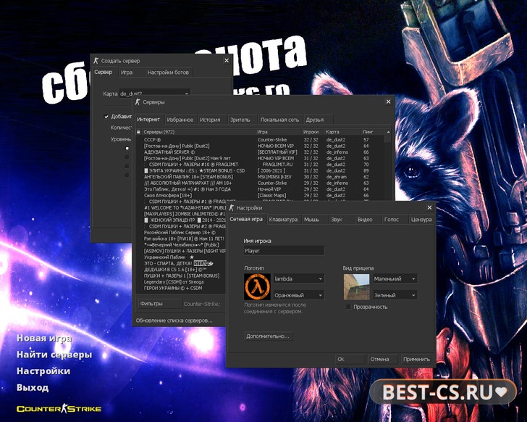Open Настройки from the main menu
Screen dimensions: 527x422
click(43, 371)
